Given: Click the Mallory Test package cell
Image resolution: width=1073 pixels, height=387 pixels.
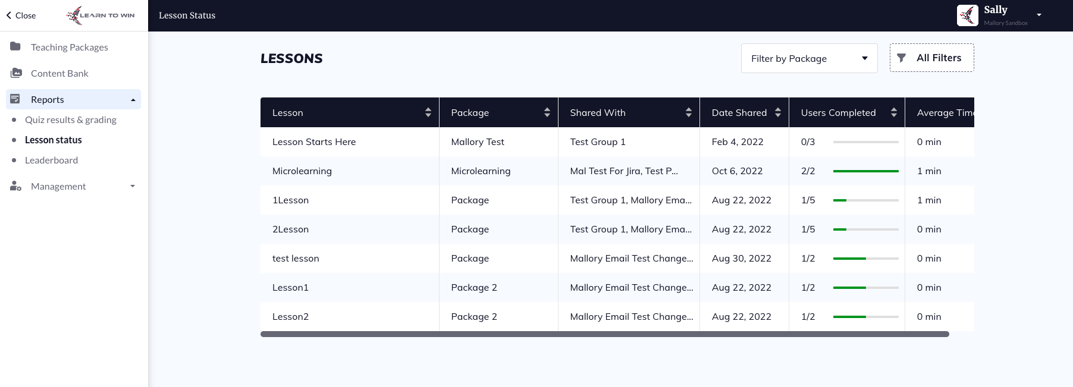Looking at the screenshot, I should [x=478, y=141].
